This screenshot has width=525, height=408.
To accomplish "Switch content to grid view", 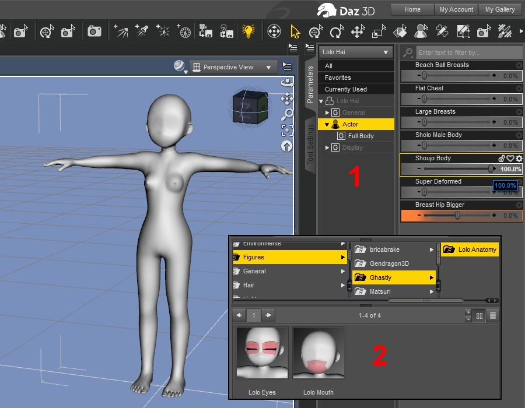I will click(480, 316).
